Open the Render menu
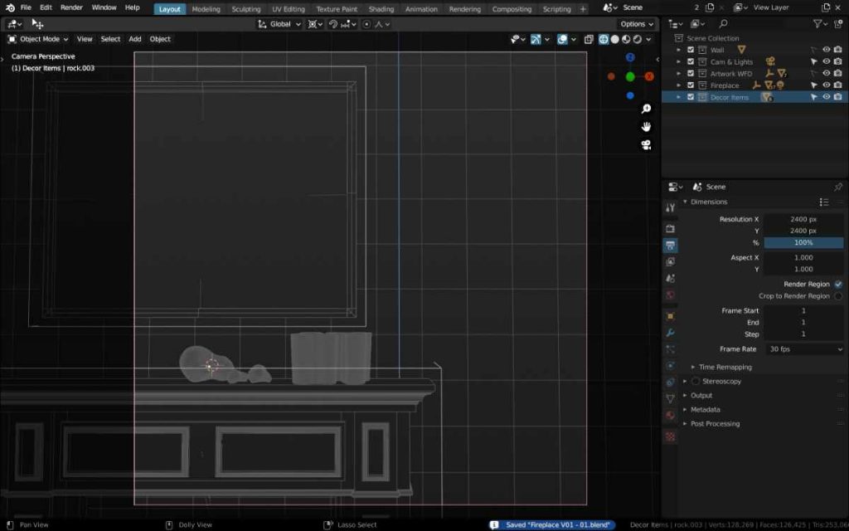This screenshot has height=531, width=849. point(71,7)
